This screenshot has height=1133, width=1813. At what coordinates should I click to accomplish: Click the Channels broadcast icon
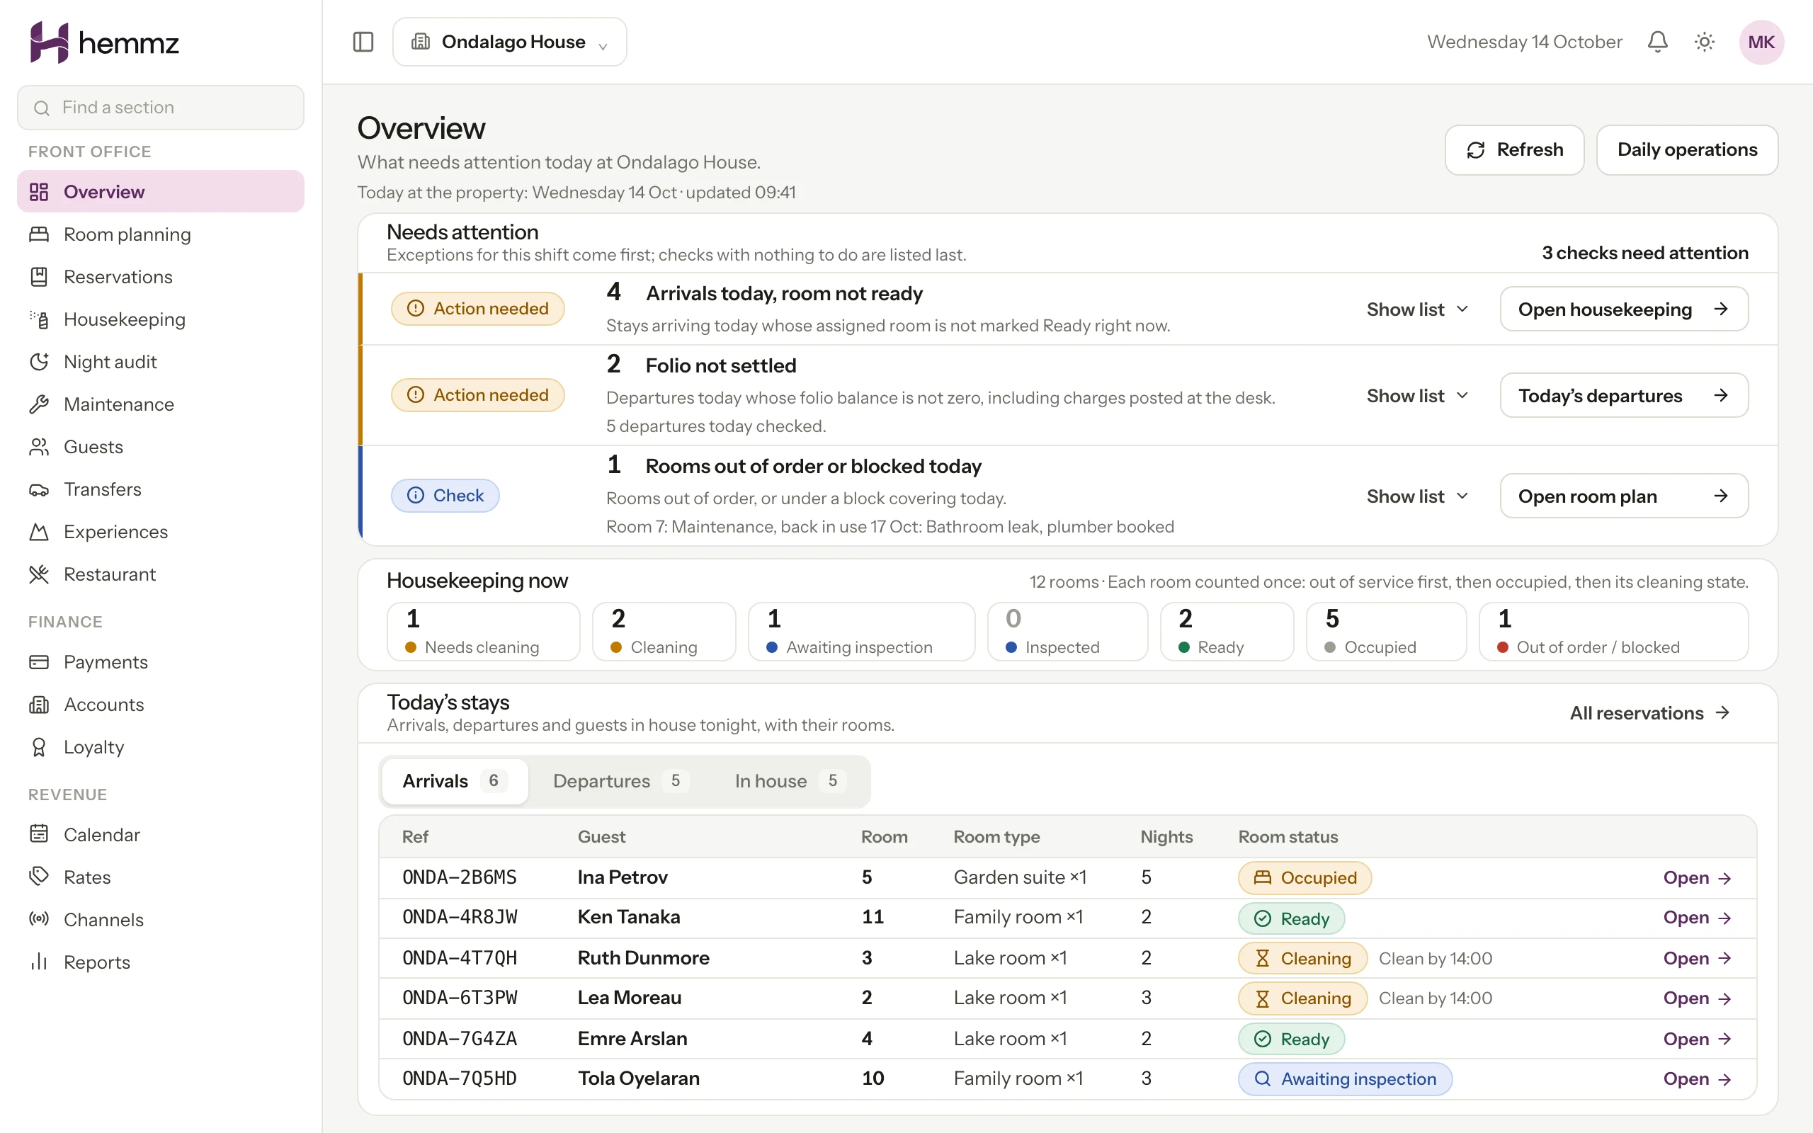click(39, 919)
